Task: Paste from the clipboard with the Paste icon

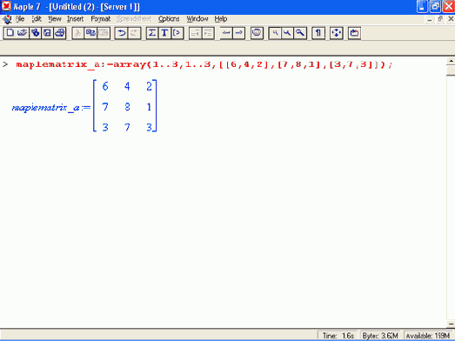Action: tap(104, 33)
